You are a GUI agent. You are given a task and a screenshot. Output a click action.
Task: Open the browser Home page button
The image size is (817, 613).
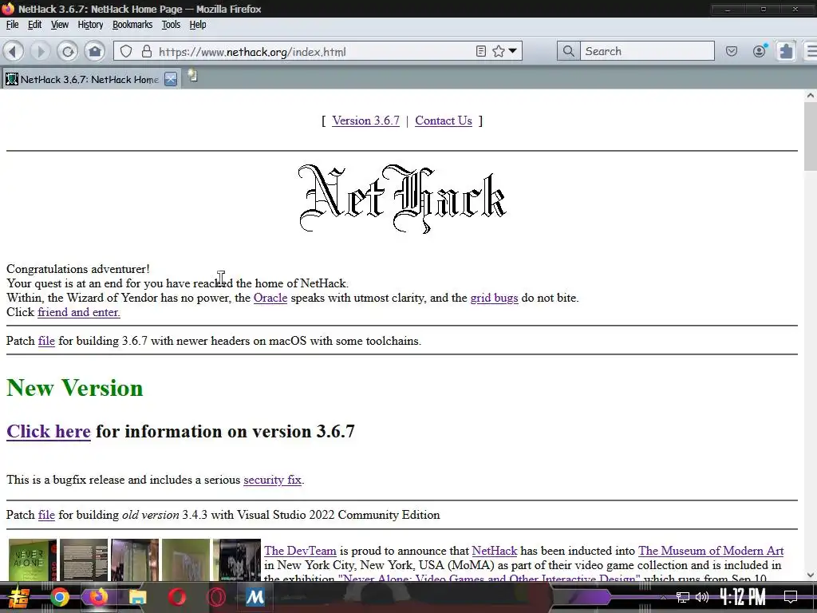pos(95,51)
